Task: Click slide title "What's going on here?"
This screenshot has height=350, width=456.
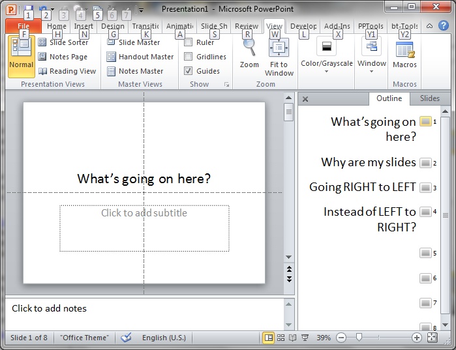Action: (x=144, y=179)
